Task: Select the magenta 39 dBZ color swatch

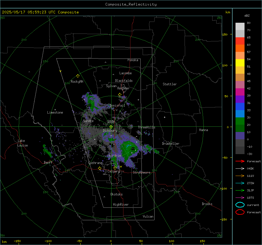Action: [x=240, y=92]
